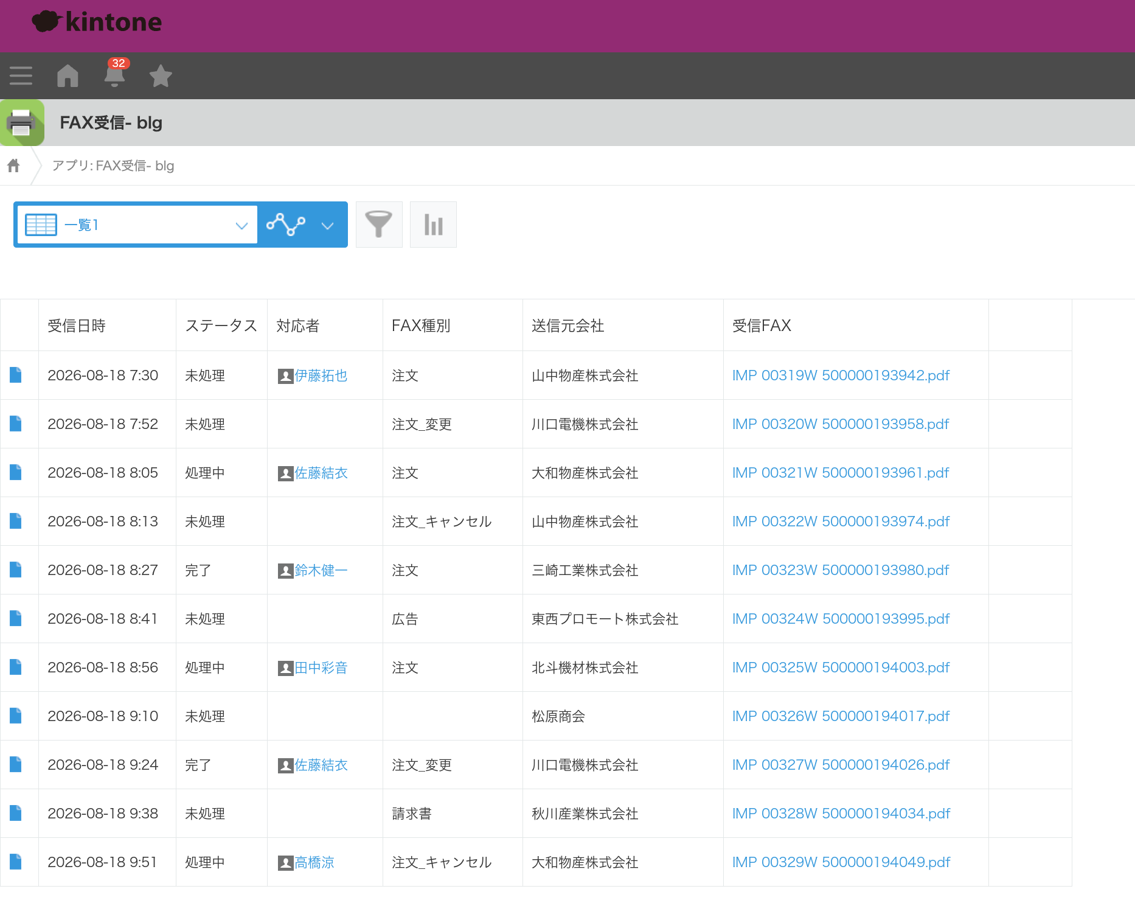Click the kintone logo
Viewport: 1135px width, 917px height.
coord(97,22)
